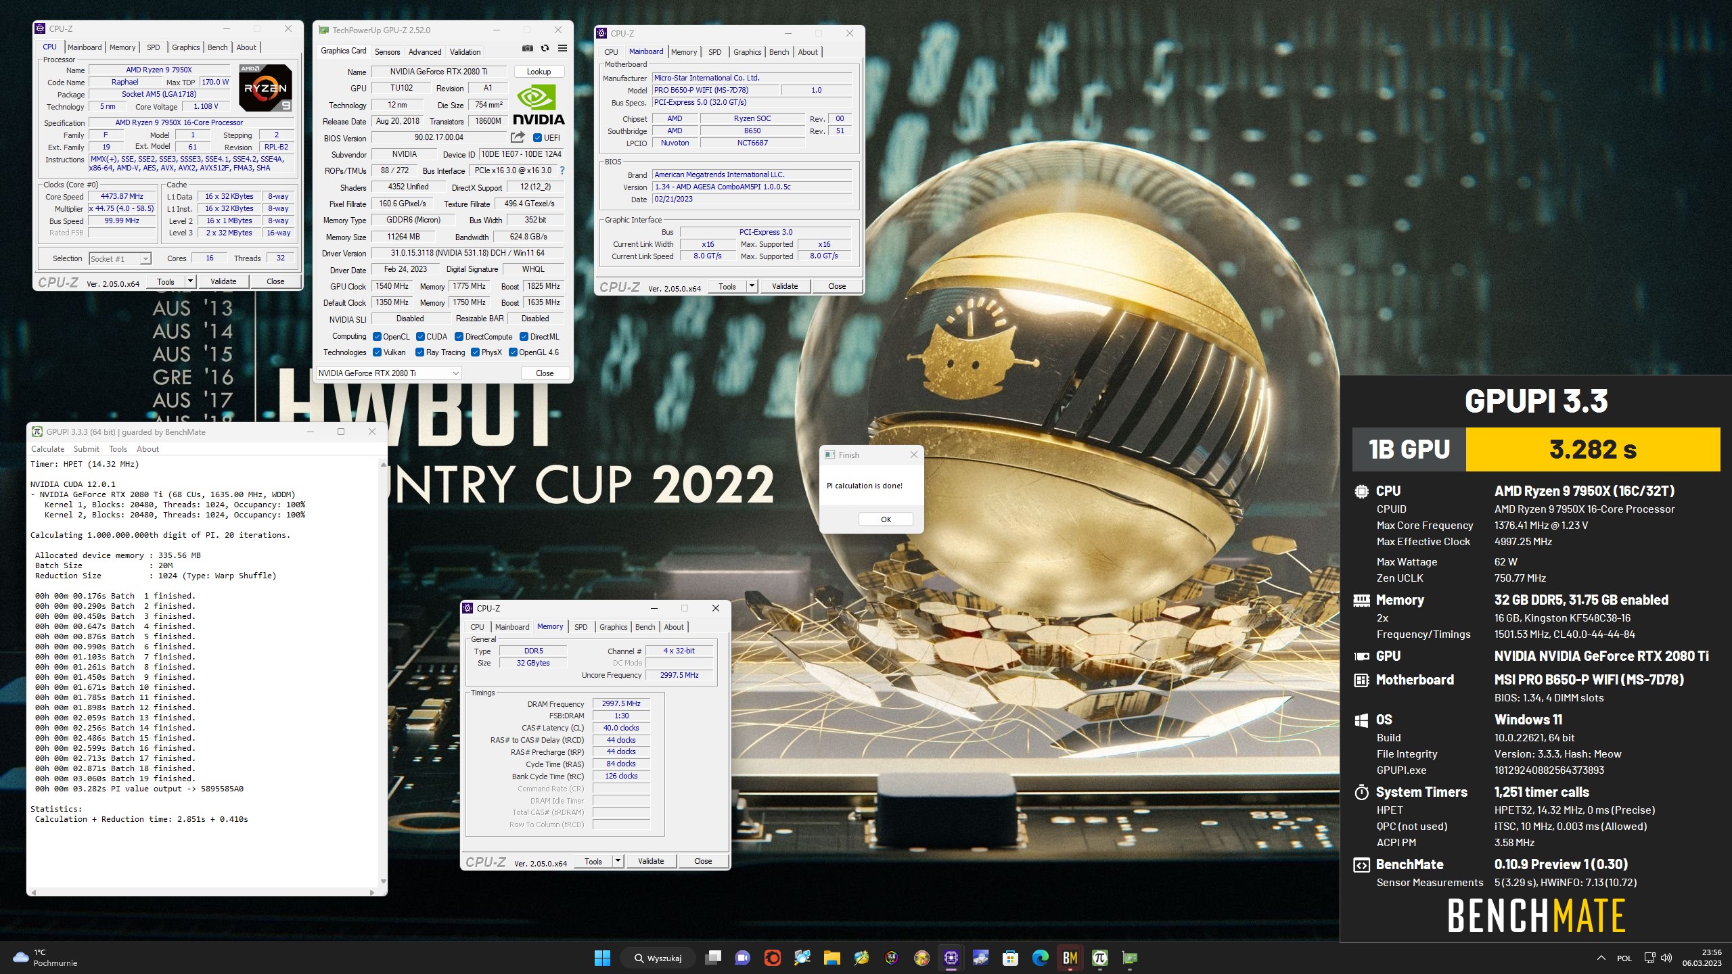Image resolution: width=1732 pixels, height=974 pixels.
Task: Toggle the Ray Tracing checkbox
Action: [419, 352]
